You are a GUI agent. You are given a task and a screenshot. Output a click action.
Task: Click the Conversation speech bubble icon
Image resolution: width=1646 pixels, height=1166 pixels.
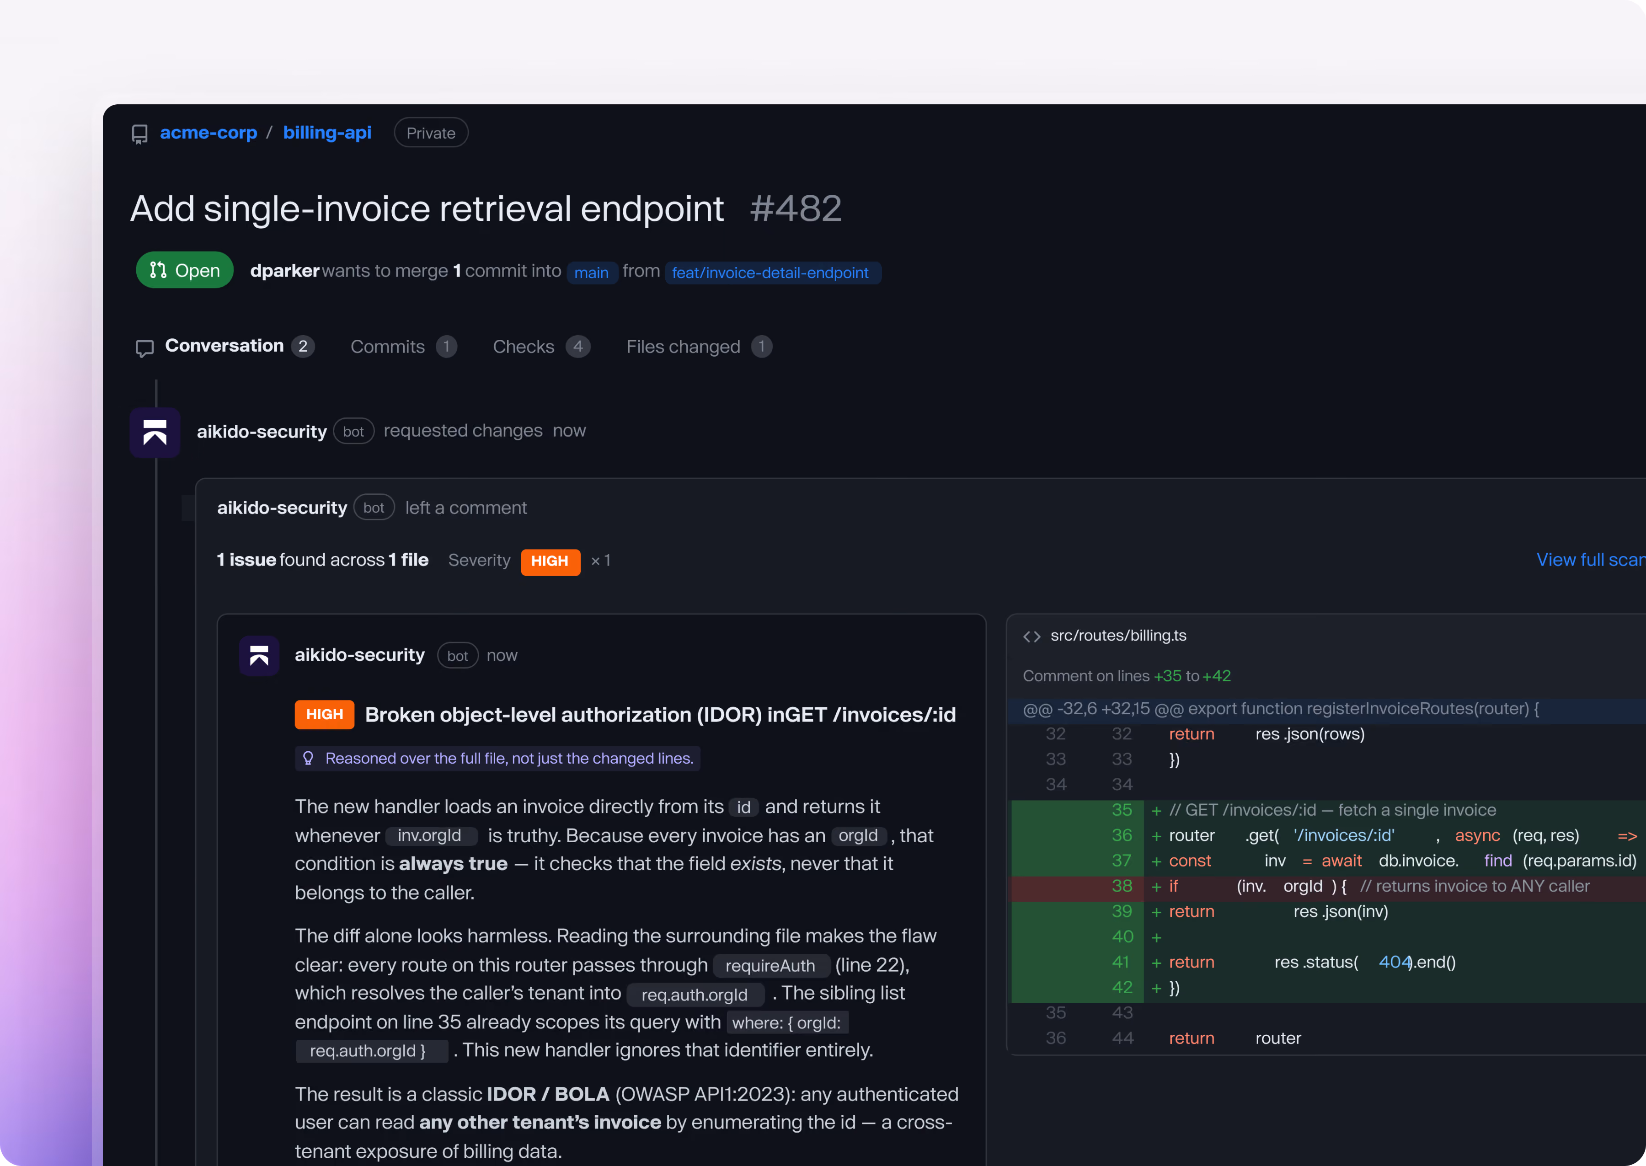point(145,348)
